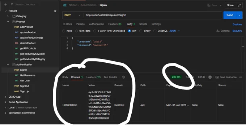
Task: Expand the Category folder
Action: [x=8, y=16]
